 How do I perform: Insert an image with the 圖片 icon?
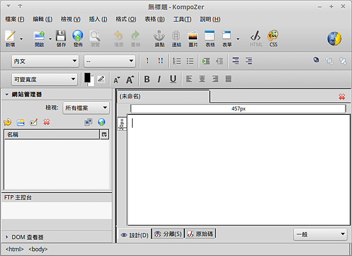coord(193,36)
